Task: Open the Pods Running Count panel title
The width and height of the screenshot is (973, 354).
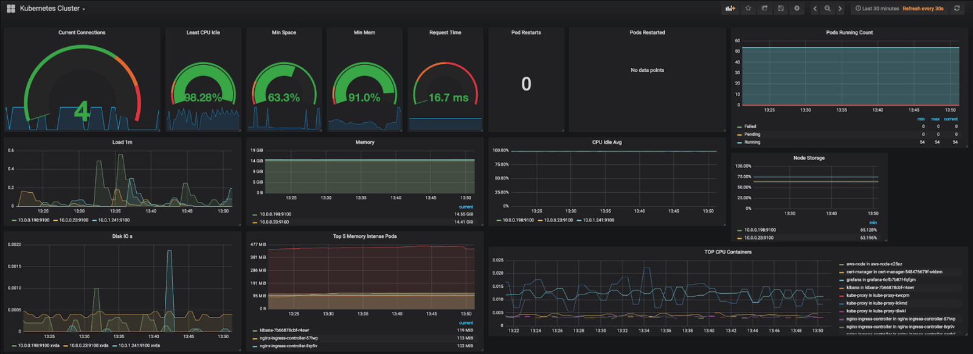Action: (x=850, y=33)
